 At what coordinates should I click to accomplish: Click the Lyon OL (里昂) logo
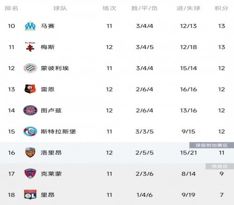coord(30,195)
